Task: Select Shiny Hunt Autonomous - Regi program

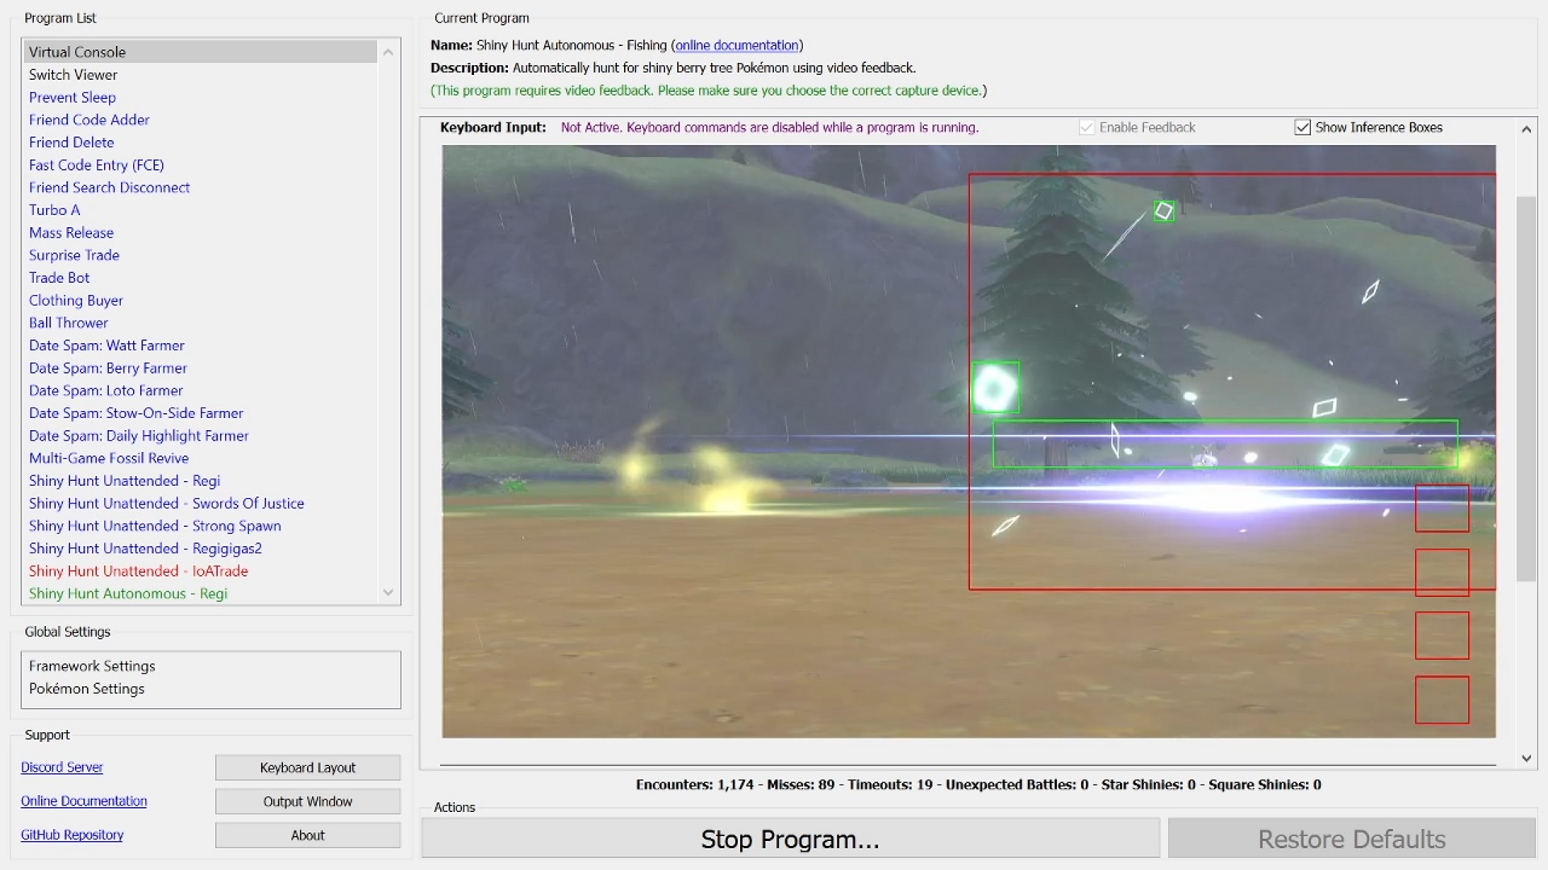Action: pos(128,594)
